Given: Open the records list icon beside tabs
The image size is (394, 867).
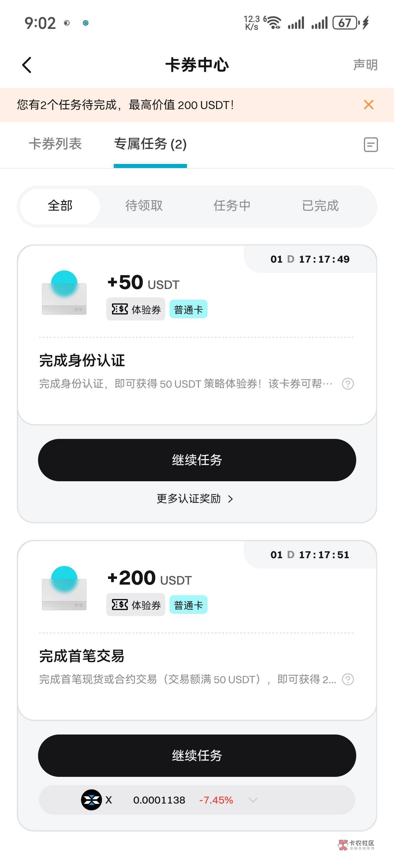Looking at the screenshot, I should (x=370, y=144).
